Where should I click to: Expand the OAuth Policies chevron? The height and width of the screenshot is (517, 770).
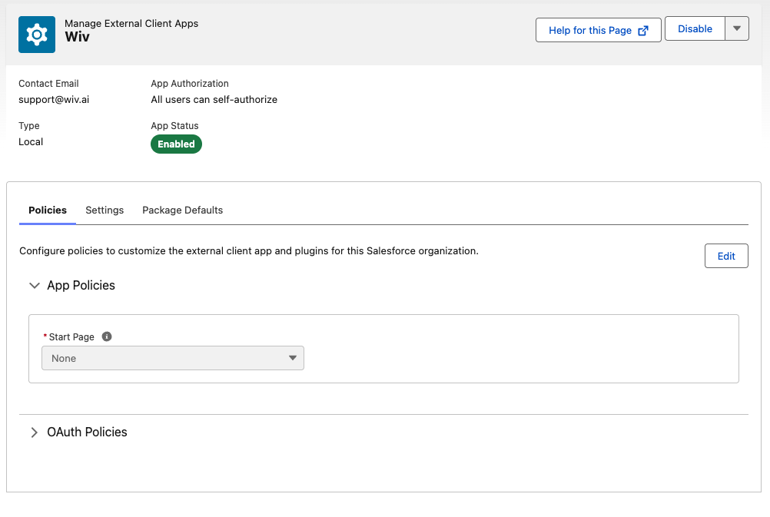(34, 432)
